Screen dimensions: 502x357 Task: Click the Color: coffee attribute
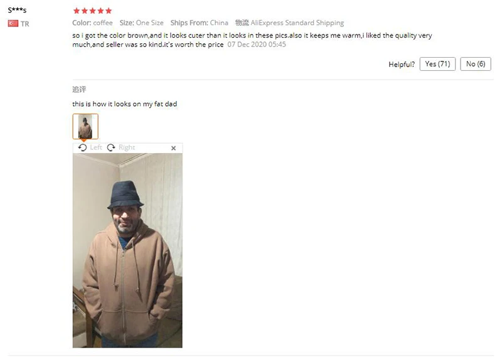pos(92,23)
